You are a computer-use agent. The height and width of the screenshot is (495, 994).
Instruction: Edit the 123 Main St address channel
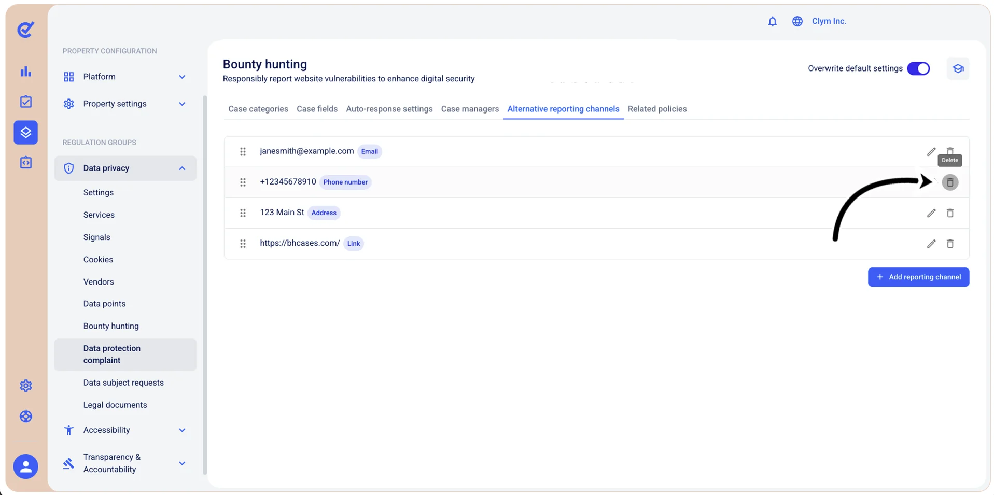coord(931,213)
